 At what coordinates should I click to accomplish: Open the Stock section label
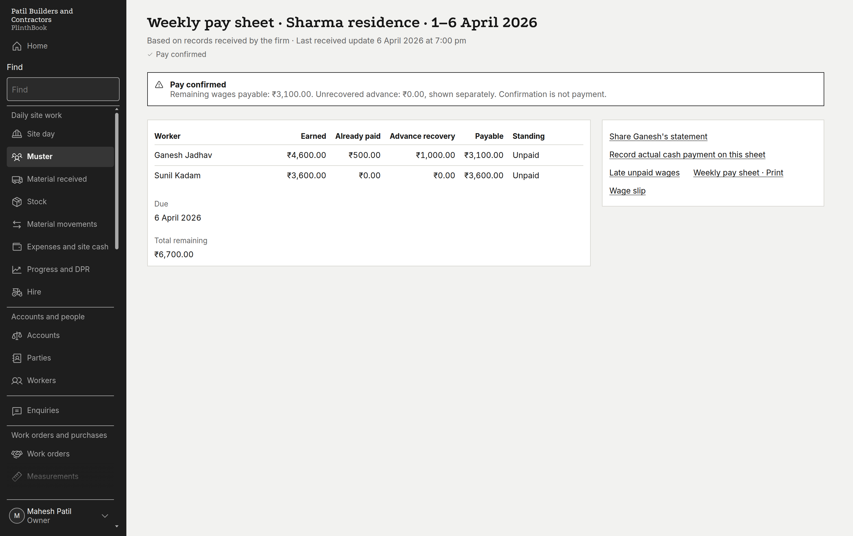[37, 202]
